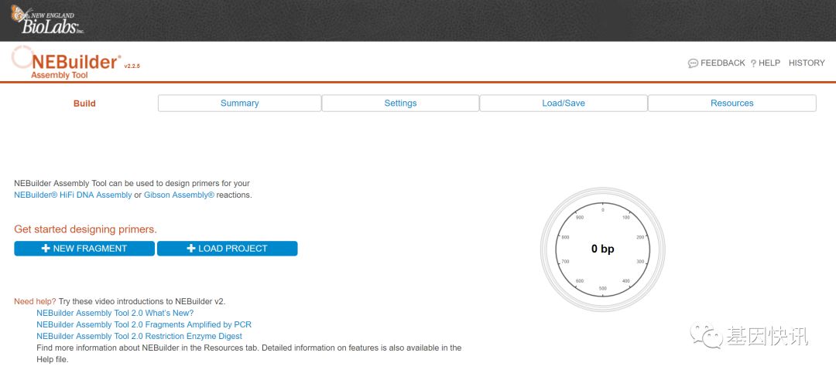Image resolution: width=836 pixels, height=373 pixels.
Task: Click the 'Get started designing primers.' heading
Action: click(x=85, y=229)
